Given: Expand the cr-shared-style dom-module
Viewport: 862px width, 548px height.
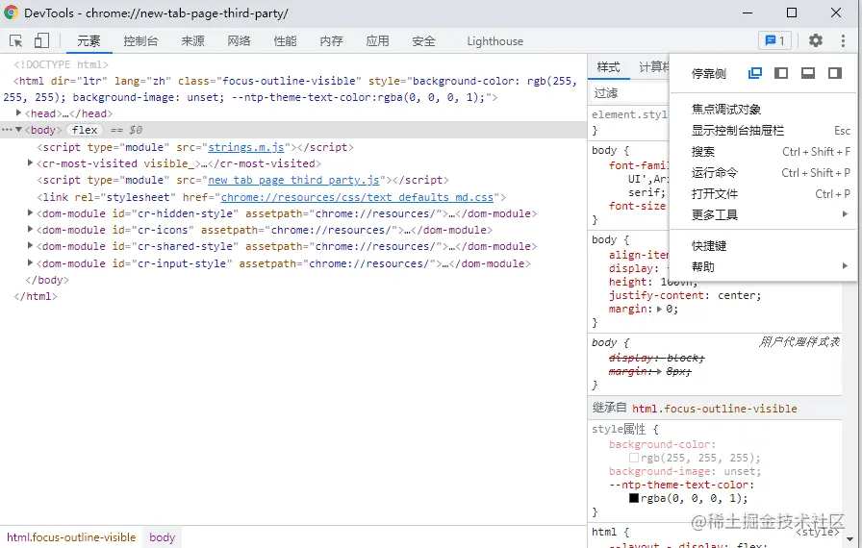Looking at the screenshot, I should pos(30,245).
